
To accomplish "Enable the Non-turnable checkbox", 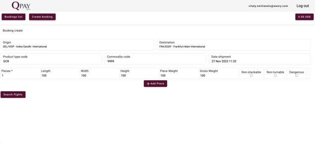I will 276,76.
